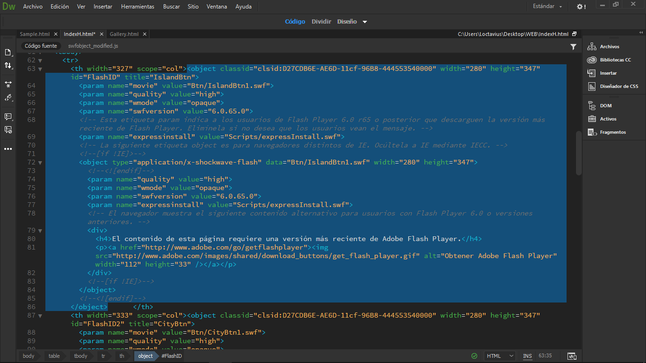The image size is (646, 363).
Task: Open the Ayuda menu
Action: point(244,7)
